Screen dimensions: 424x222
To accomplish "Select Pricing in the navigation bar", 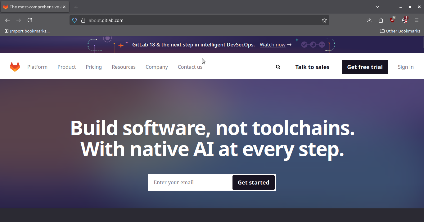I will pos(94,67).
